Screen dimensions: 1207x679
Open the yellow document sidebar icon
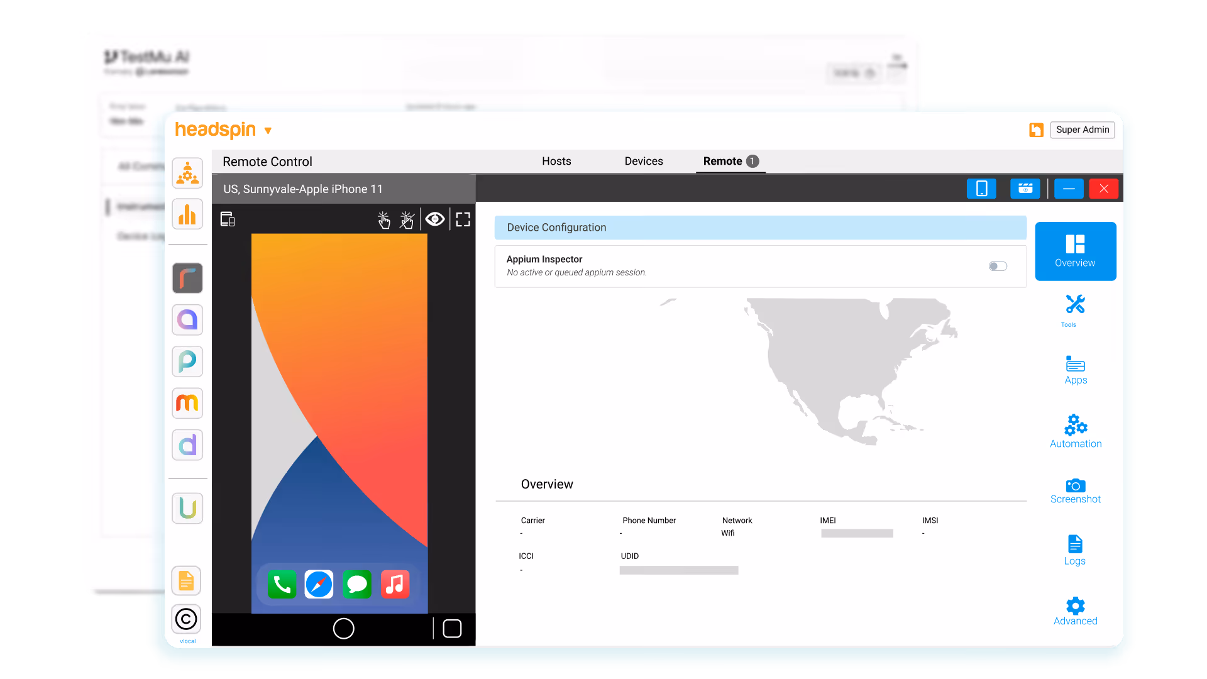click(x=186, y=581)
